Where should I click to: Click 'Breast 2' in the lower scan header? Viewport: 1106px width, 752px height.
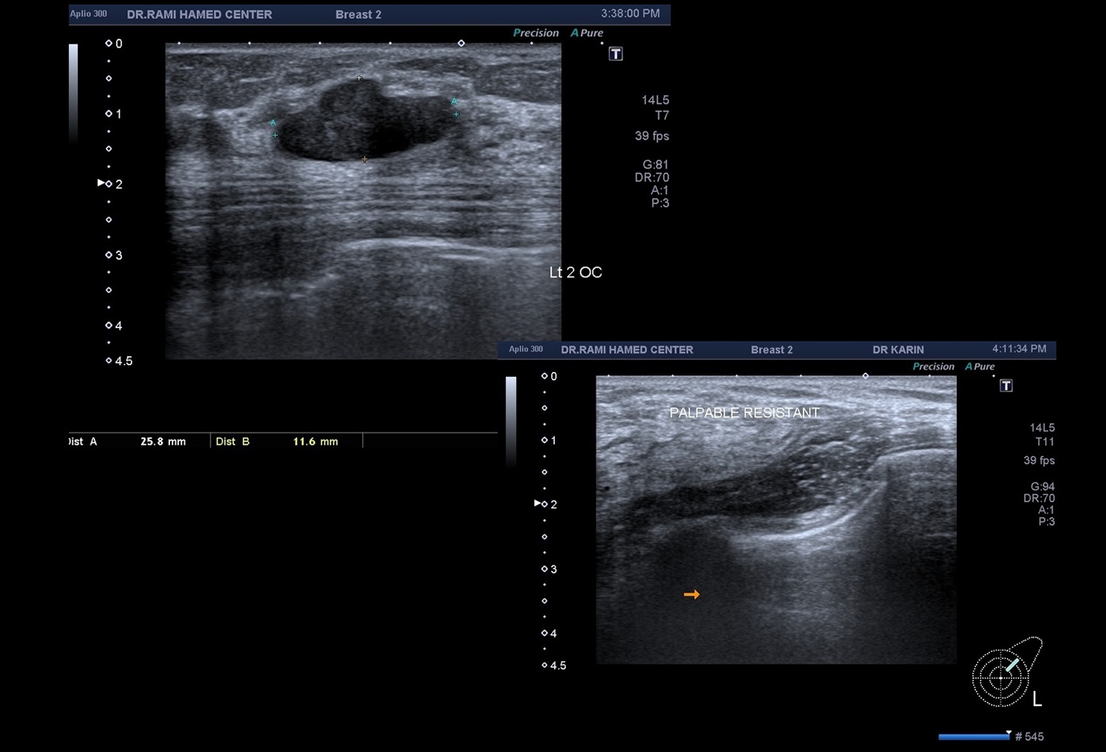click(772, 350)
